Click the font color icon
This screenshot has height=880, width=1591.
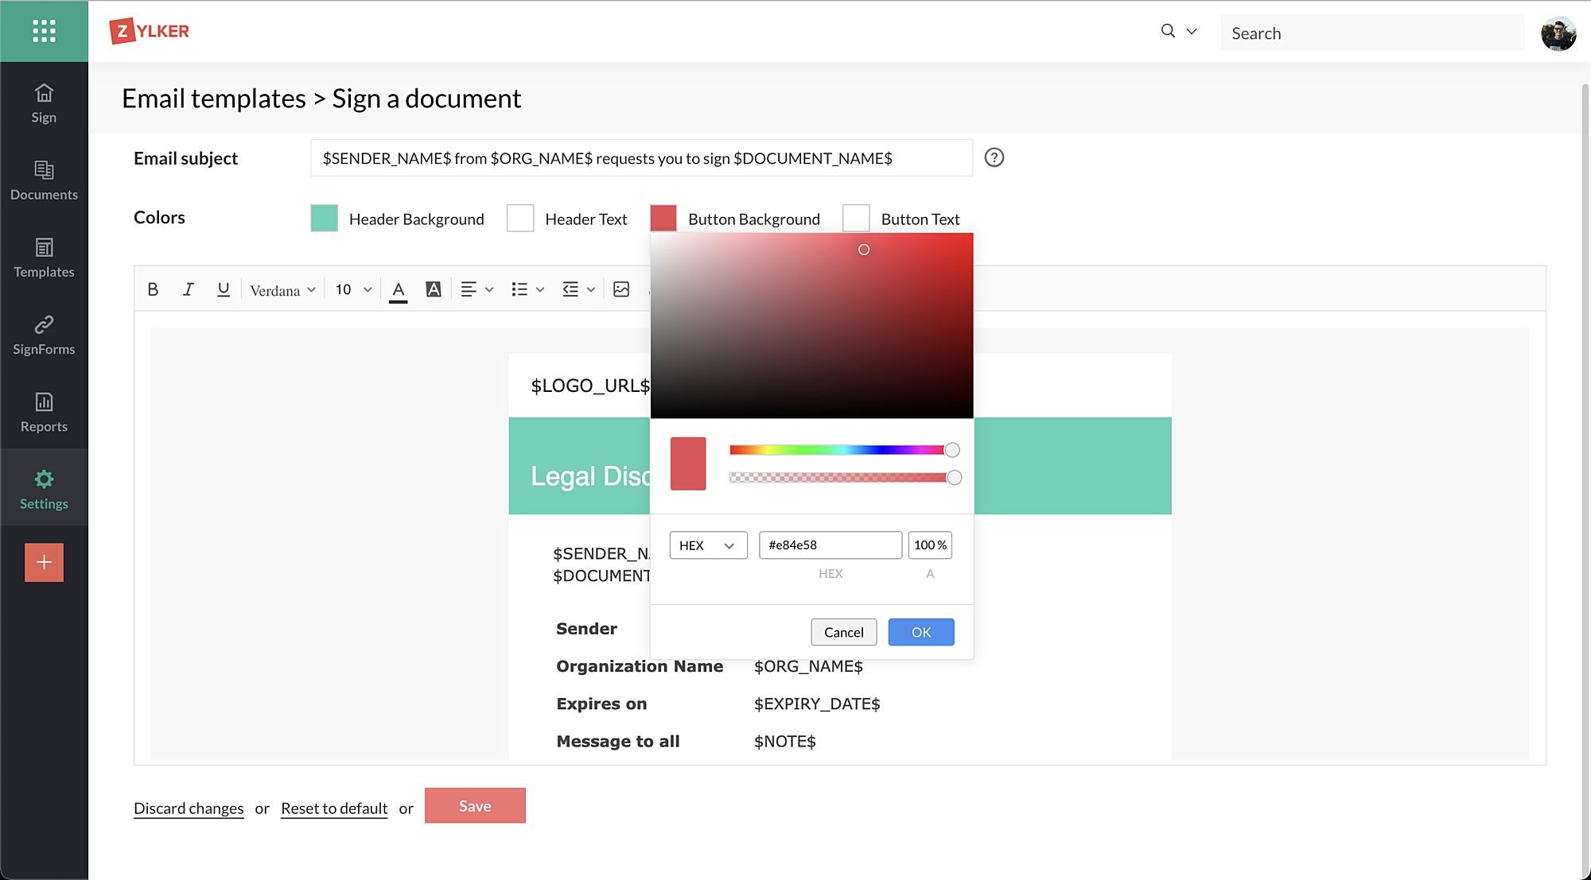[x=399, y=289]
